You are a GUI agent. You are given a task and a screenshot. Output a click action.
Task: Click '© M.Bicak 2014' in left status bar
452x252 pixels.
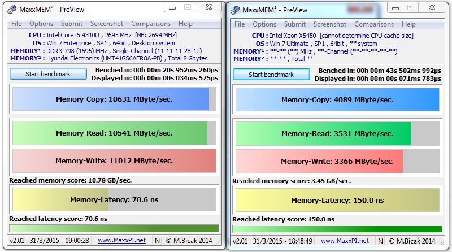189,241
